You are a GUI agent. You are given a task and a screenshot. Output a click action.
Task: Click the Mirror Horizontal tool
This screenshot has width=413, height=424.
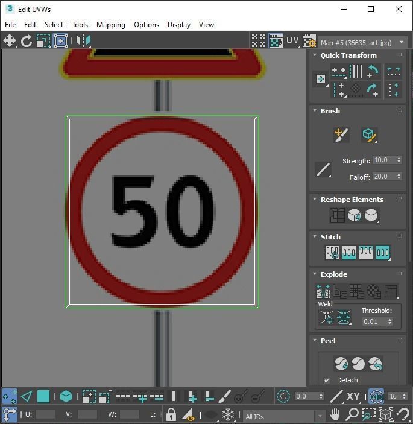point(83,41)
